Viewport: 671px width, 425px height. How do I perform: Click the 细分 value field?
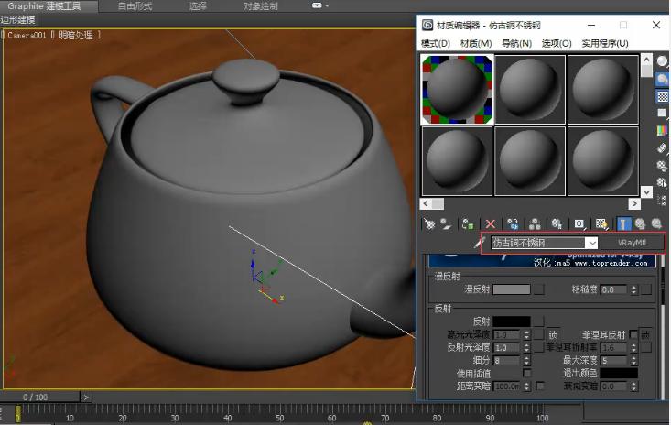tap(507, 360)
